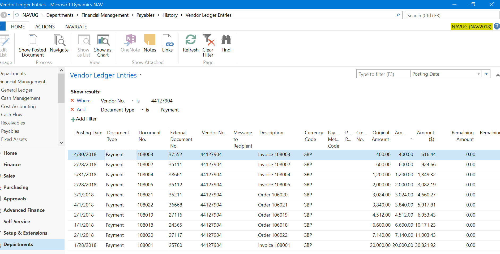The width and height of the screenshot is (500, 254).
Task: Remove the Document Type filter
Action: [72, 110]
